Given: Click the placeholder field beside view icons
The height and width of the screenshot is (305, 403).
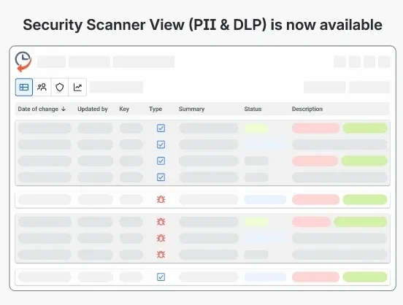Looking at the screenshot, I should (x=116, y=88).
